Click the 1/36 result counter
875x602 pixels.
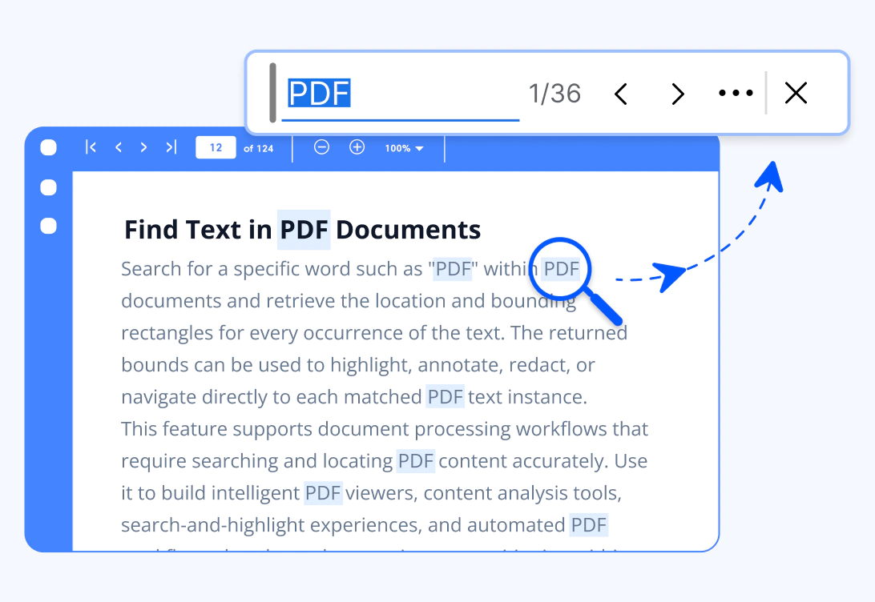click(554, 94)
